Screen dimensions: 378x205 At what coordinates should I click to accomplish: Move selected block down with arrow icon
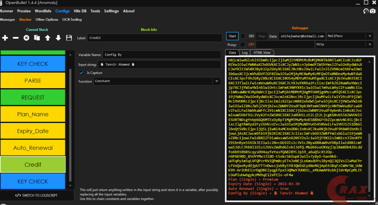(58, 38)
